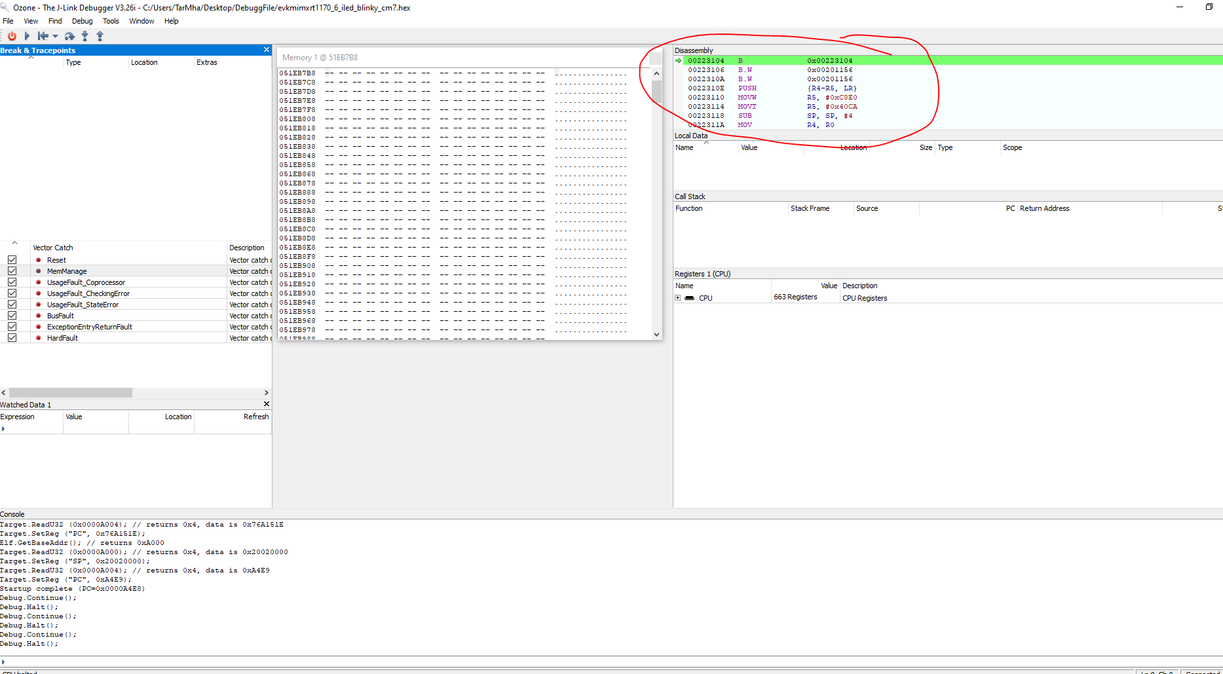The height and width of the screenshot is (674, 1223).
Task: Step into the current instruction
Action: click(85, 36)
